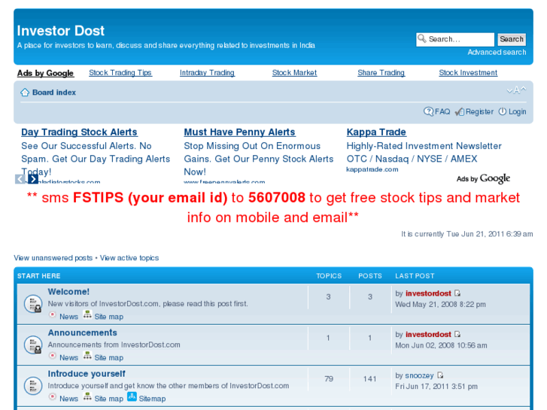Open the Announcements forum
This screenshot has width=547, height=410.
click(82, 333)
